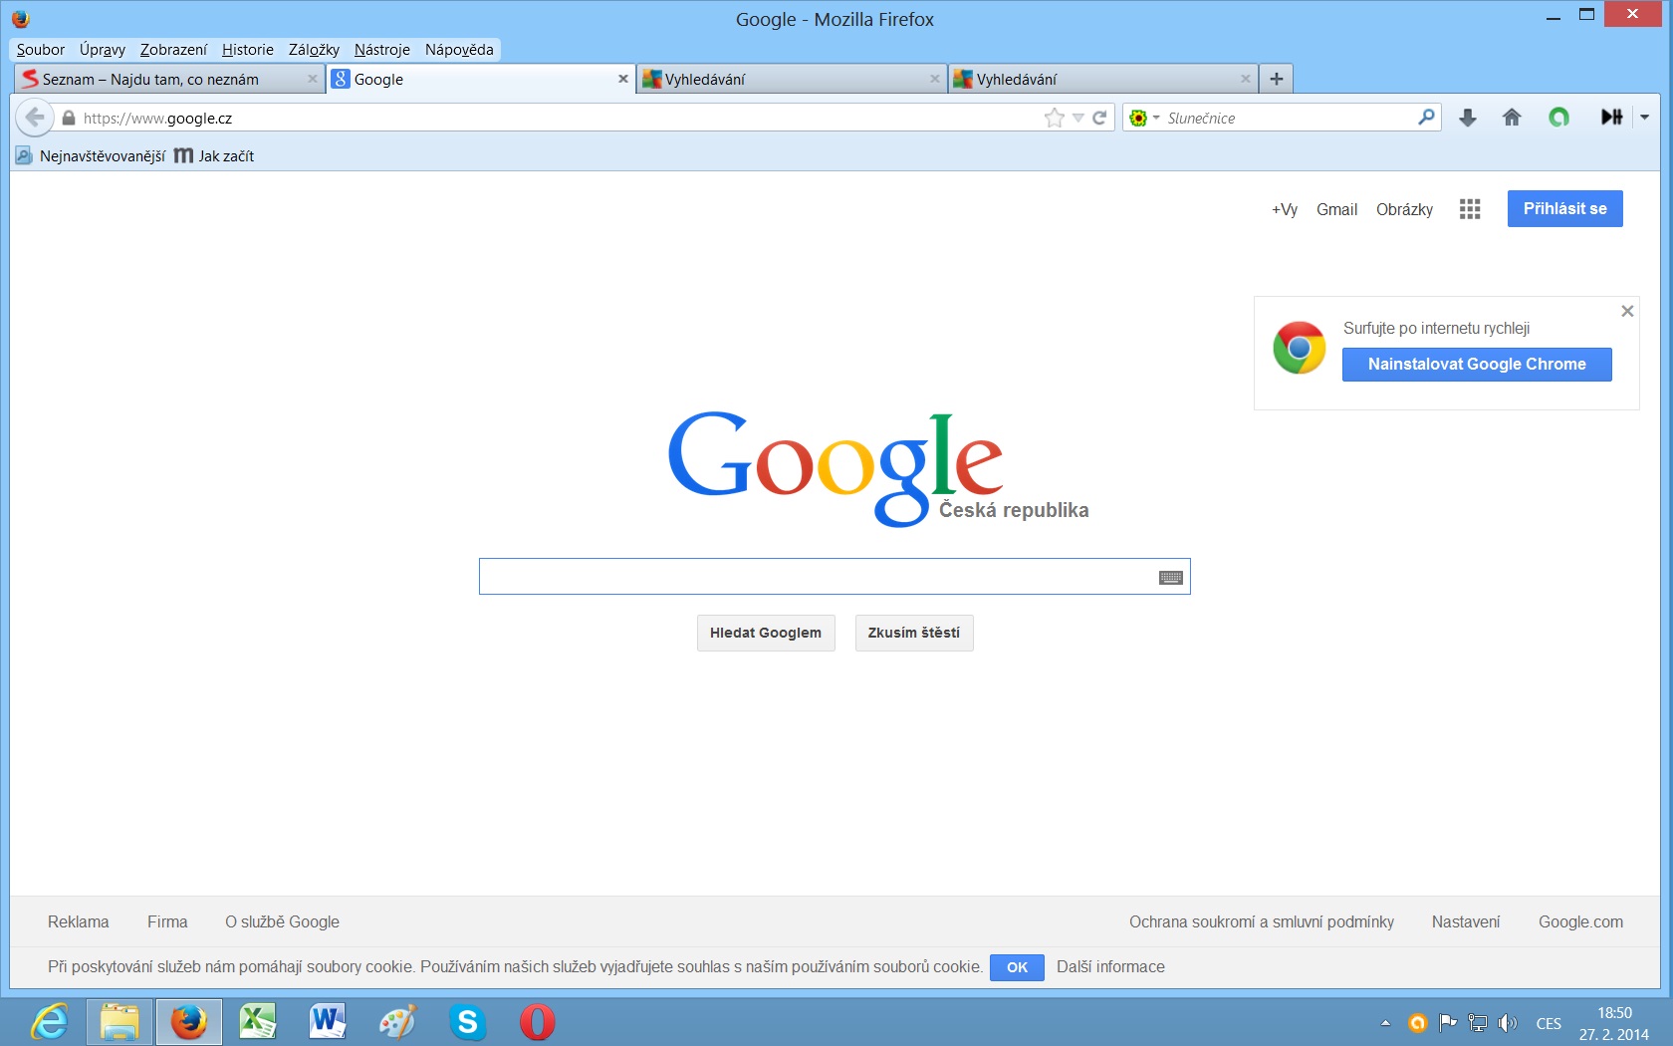This screenshot has width=1673, height=1046.
Task: Show hidden tray icons arrow
Action: tap(1385, 1023)
